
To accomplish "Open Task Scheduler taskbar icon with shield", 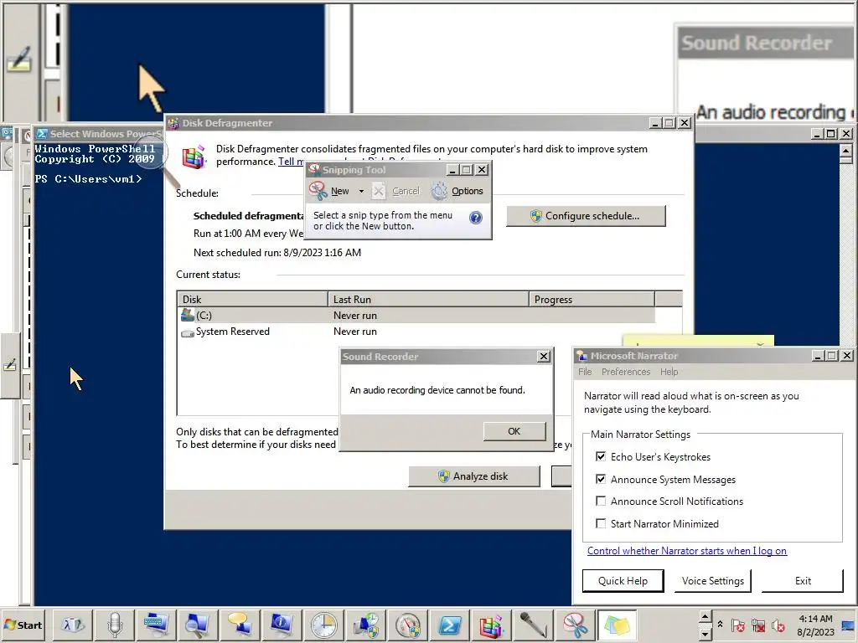I will 365,625.
